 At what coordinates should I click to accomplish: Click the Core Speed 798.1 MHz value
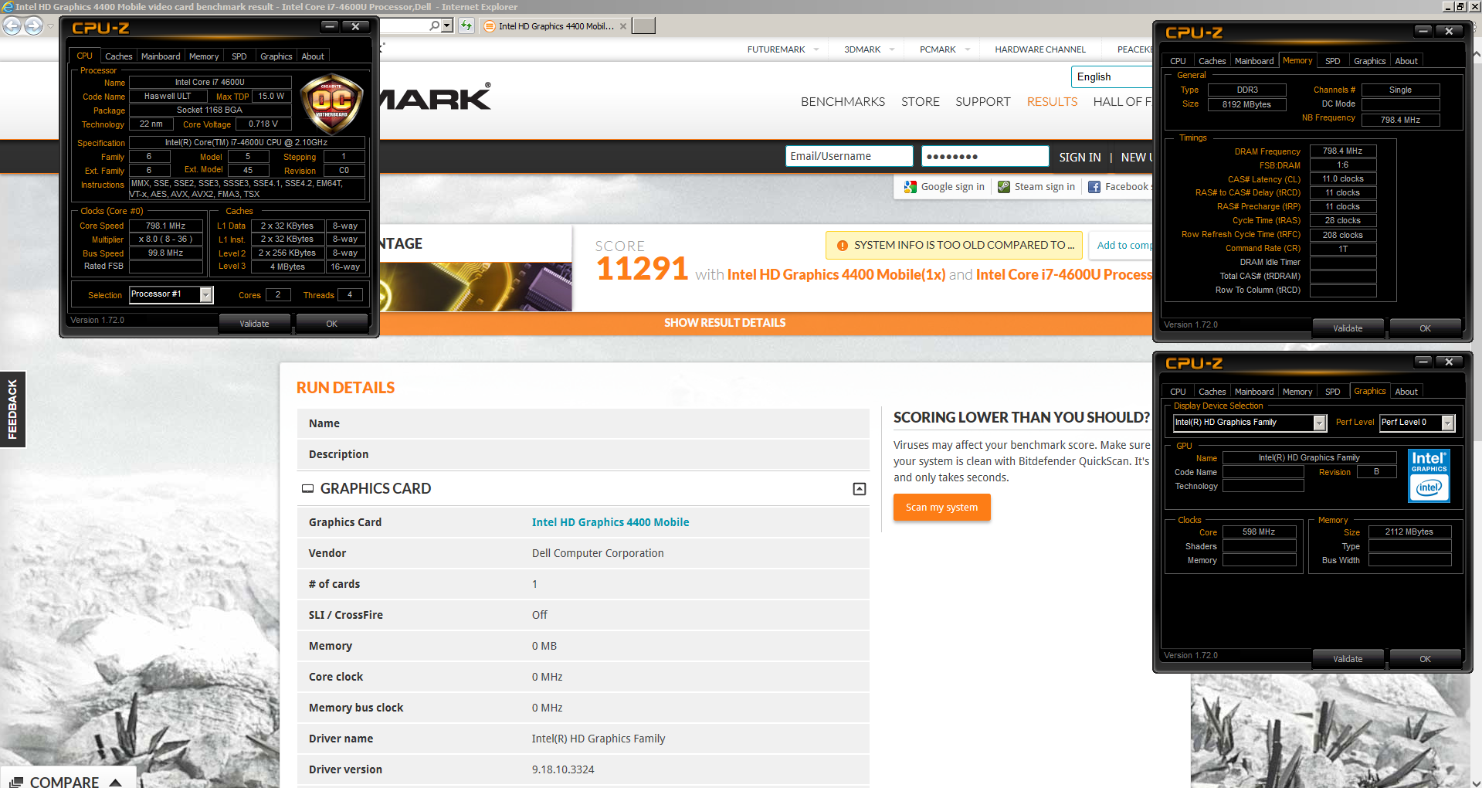[x=165, y=226]
